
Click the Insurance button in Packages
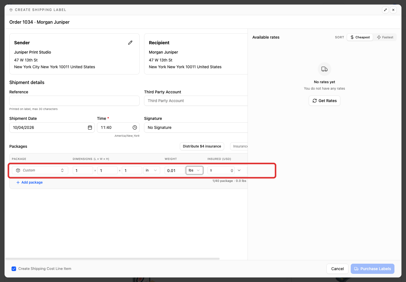239,146
